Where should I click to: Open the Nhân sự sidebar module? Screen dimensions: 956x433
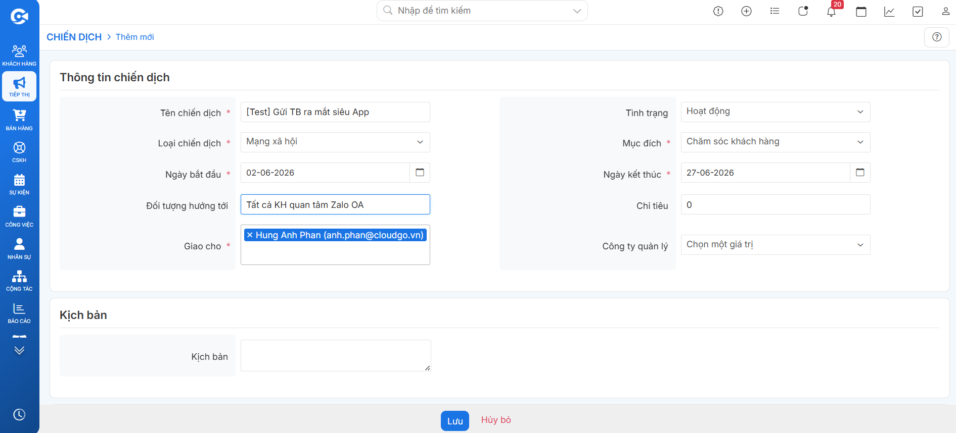point(19,249)
